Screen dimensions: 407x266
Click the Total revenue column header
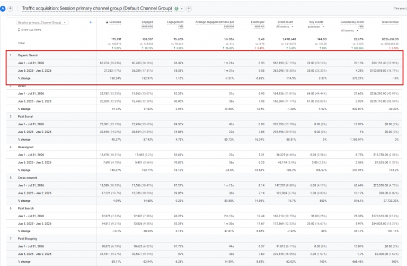pos(390,22)
